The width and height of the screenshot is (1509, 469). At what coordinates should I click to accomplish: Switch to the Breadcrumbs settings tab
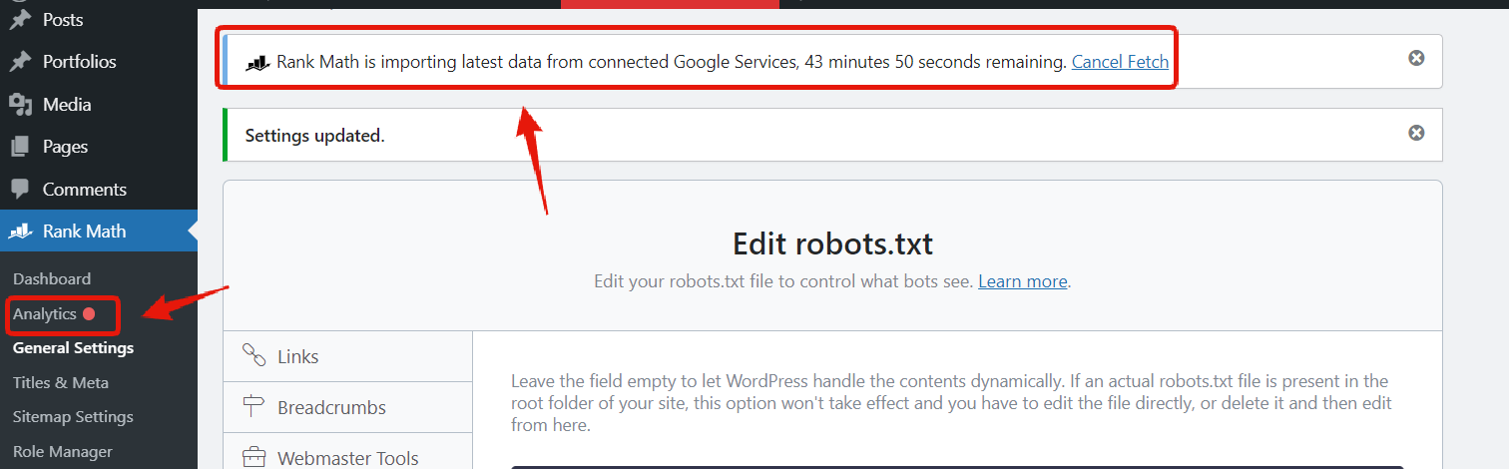331,407
